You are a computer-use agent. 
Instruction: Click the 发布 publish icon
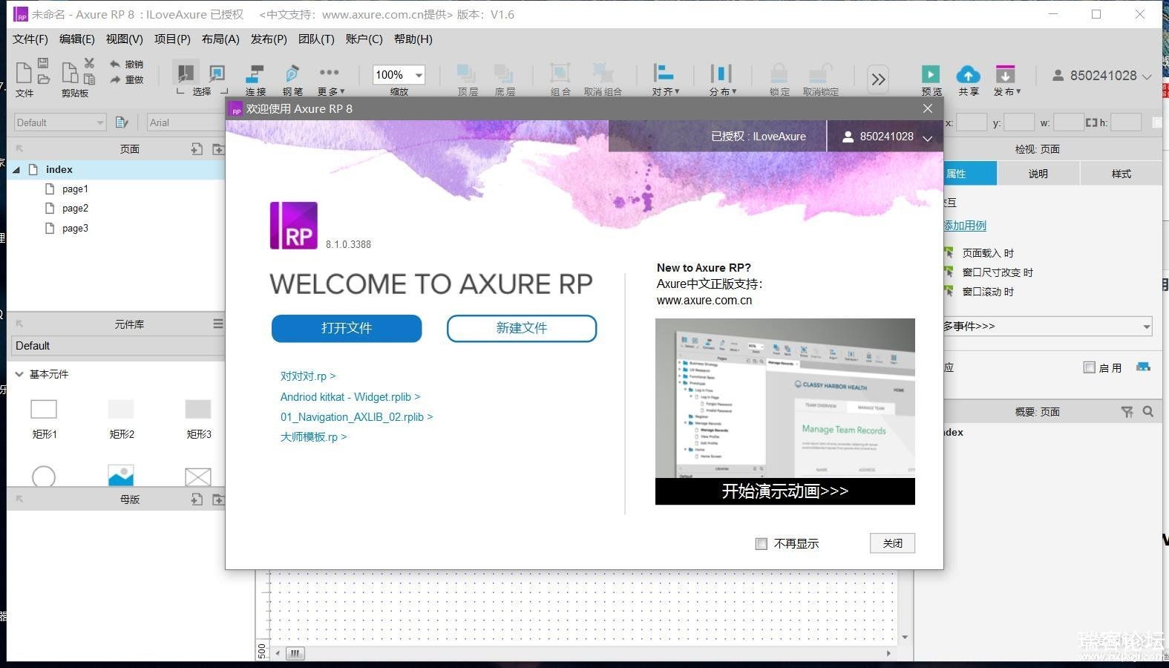click(1005, 74)
